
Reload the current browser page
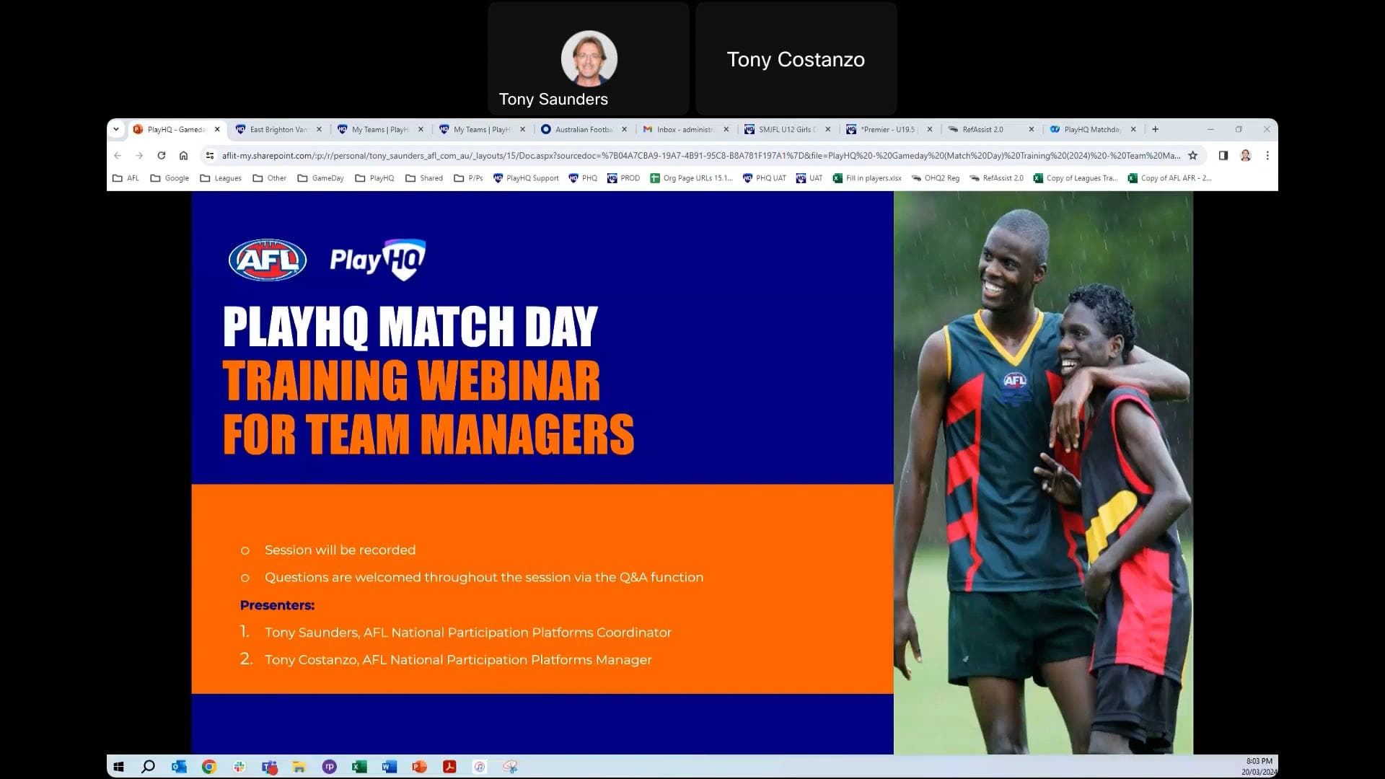pos(162,155)
